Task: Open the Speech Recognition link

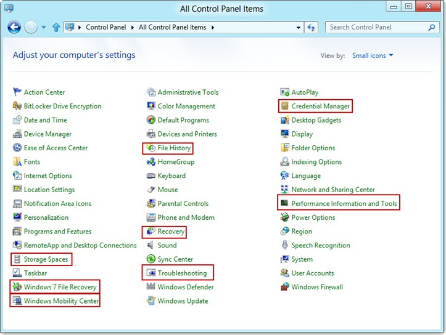Action: pos(321,245)
